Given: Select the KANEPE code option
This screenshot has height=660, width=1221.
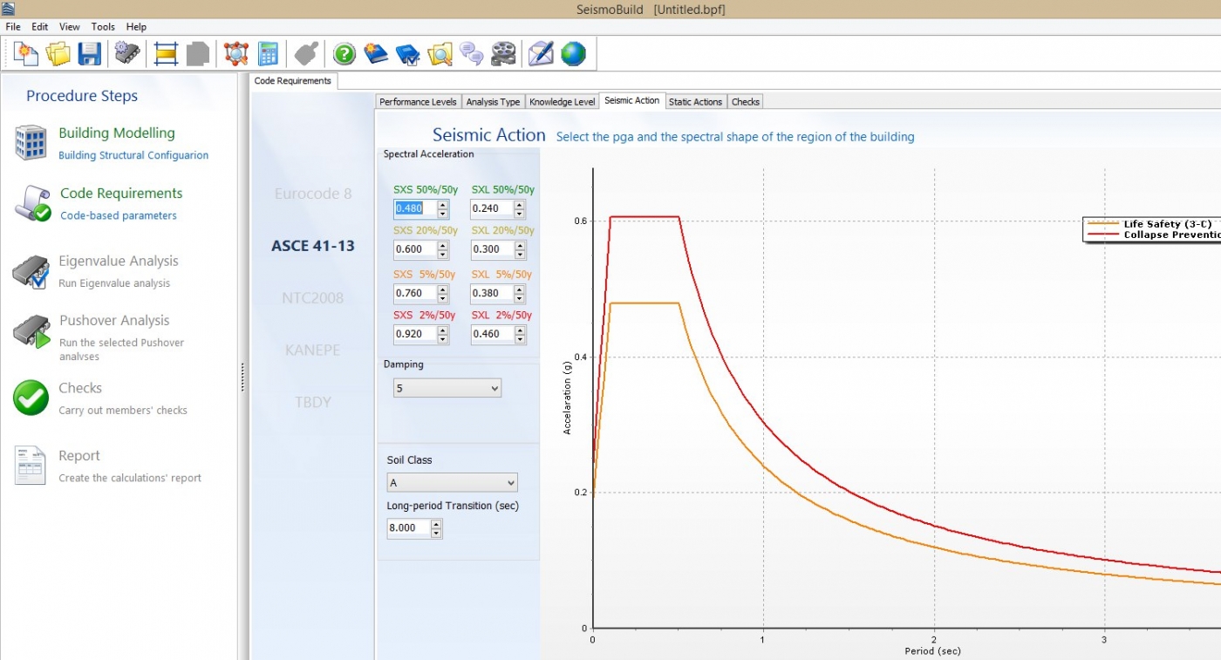Looking at the screenshot, I should [x=312, y=350].
